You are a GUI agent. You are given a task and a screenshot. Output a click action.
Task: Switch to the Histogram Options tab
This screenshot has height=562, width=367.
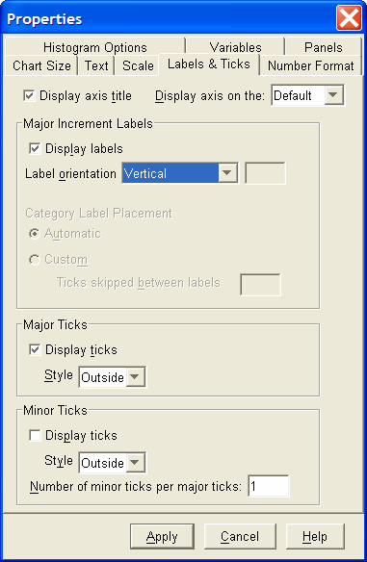click(x=95, y=47)
